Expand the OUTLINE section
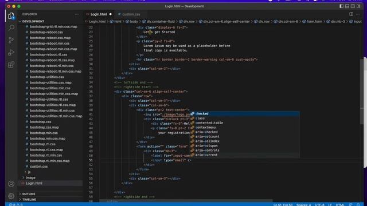Screen dimensions: 367x206 29,194
